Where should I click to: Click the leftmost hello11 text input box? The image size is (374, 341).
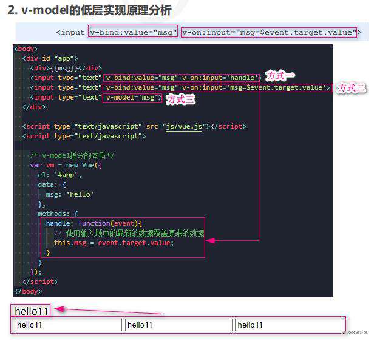pyautogui.click(x=68, y=325)
